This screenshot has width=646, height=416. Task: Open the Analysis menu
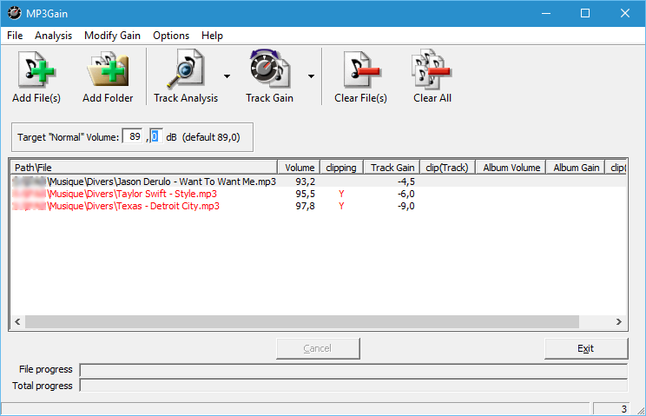(53, 36)
